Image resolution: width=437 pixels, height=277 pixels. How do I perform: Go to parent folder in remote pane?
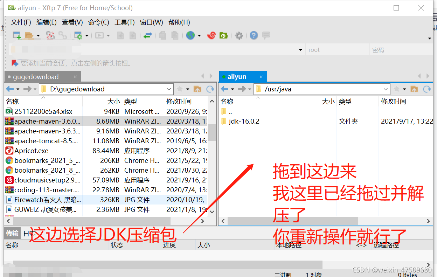[x=414, y=89]
